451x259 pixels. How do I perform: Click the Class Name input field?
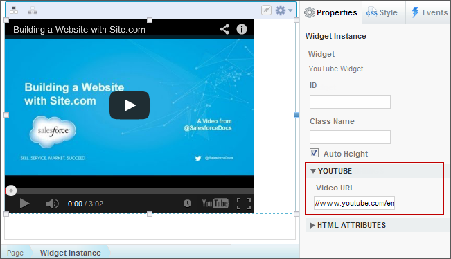point(350,137)
